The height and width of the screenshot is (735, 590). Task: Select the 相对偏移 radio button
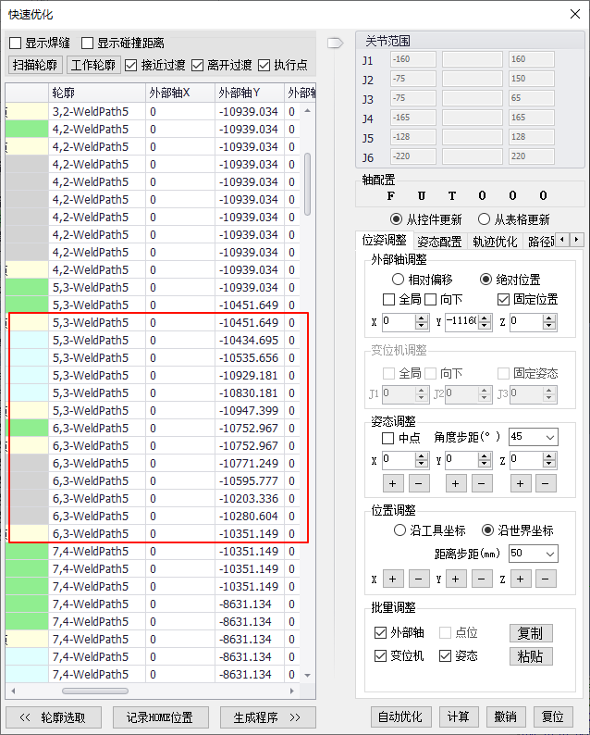pyautogui.click(x=399, y=280)
